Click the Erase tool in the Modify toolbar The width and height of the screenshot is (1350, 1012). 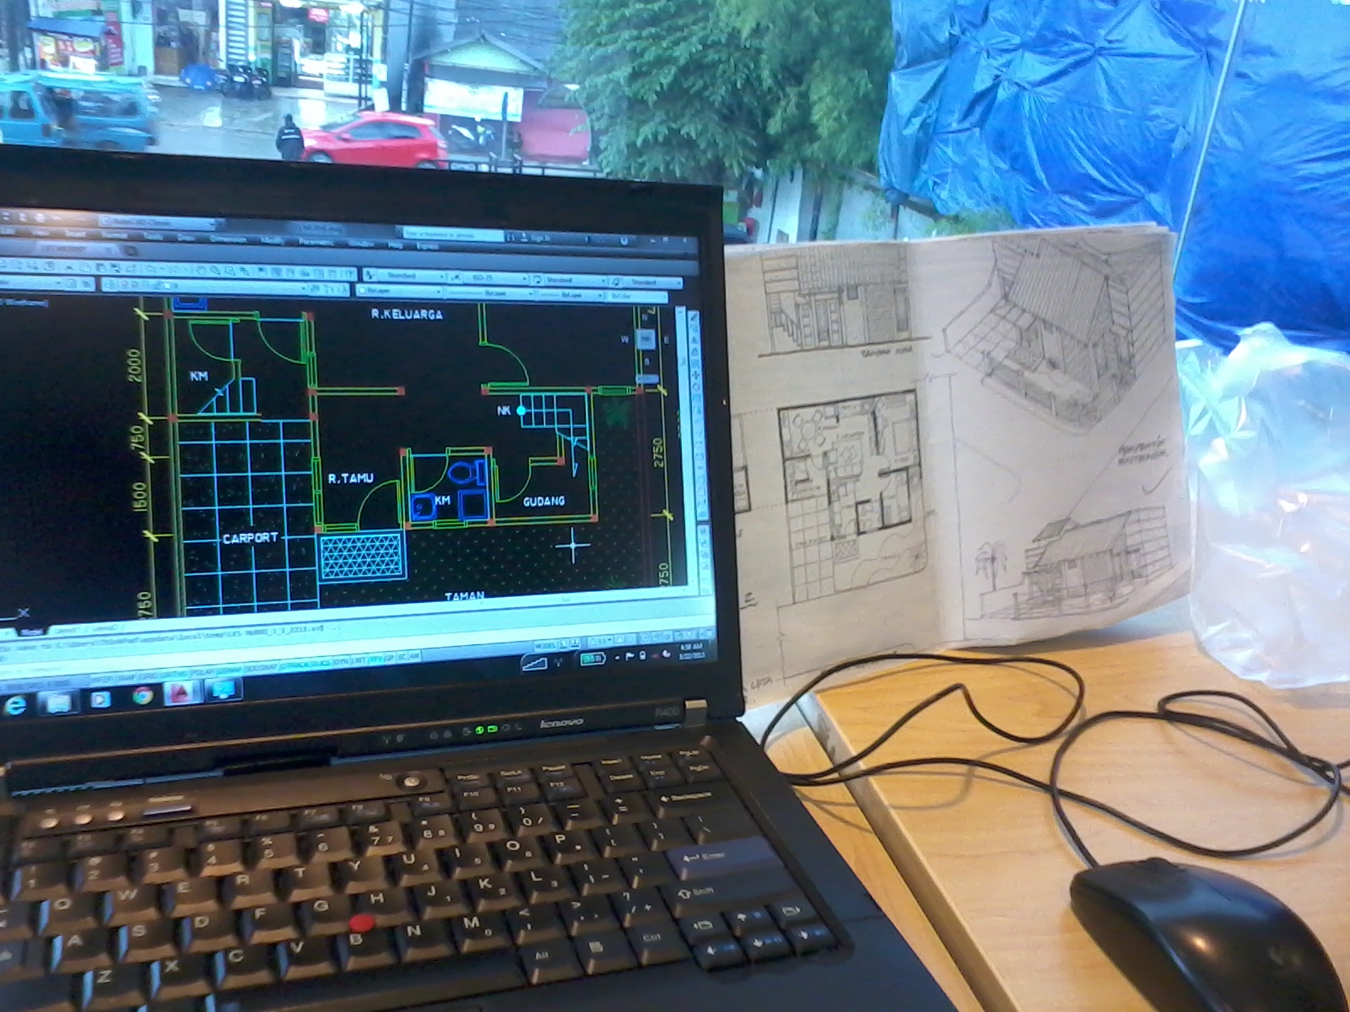tap(694, 320)
